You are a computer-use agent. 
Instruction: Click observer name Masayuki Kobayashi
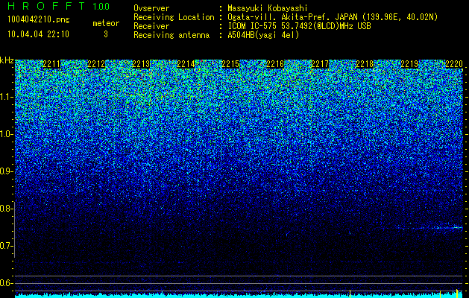click(x=268, y=8)
